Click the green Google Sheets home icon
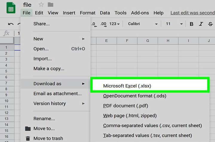The height and width of the screenshot is (142, 215). (x=11, y=8)
